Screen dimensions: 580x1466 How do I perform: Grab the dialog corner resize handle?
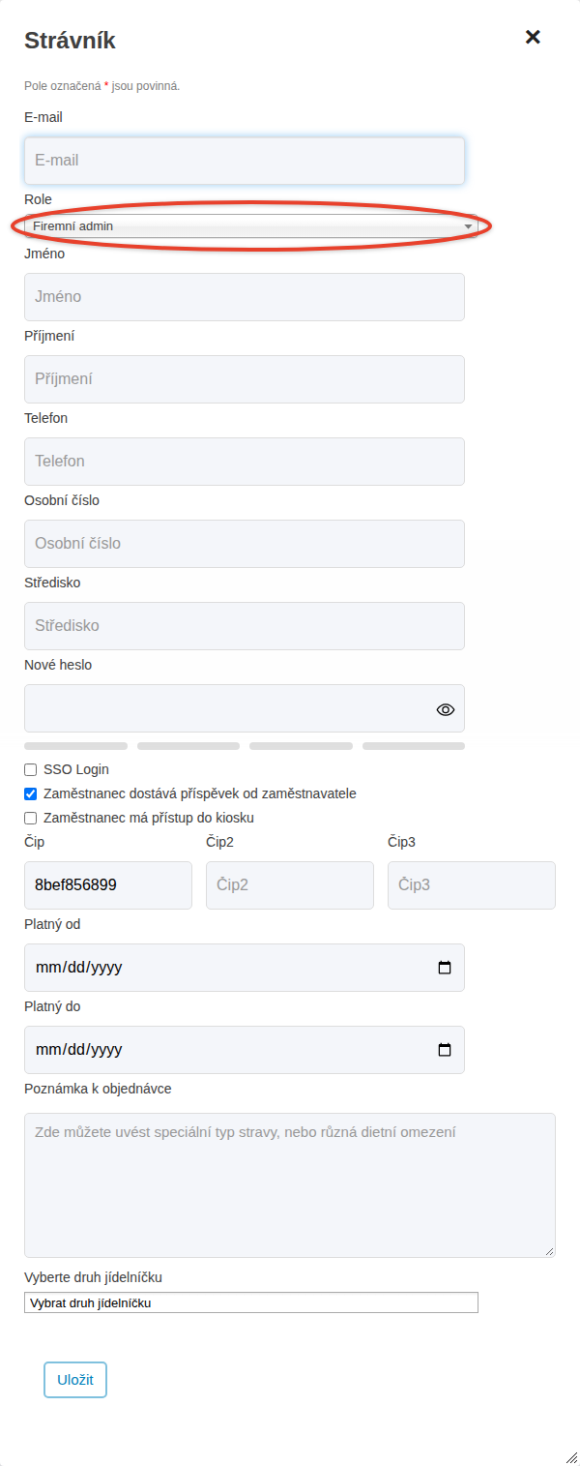point(572,1458)
